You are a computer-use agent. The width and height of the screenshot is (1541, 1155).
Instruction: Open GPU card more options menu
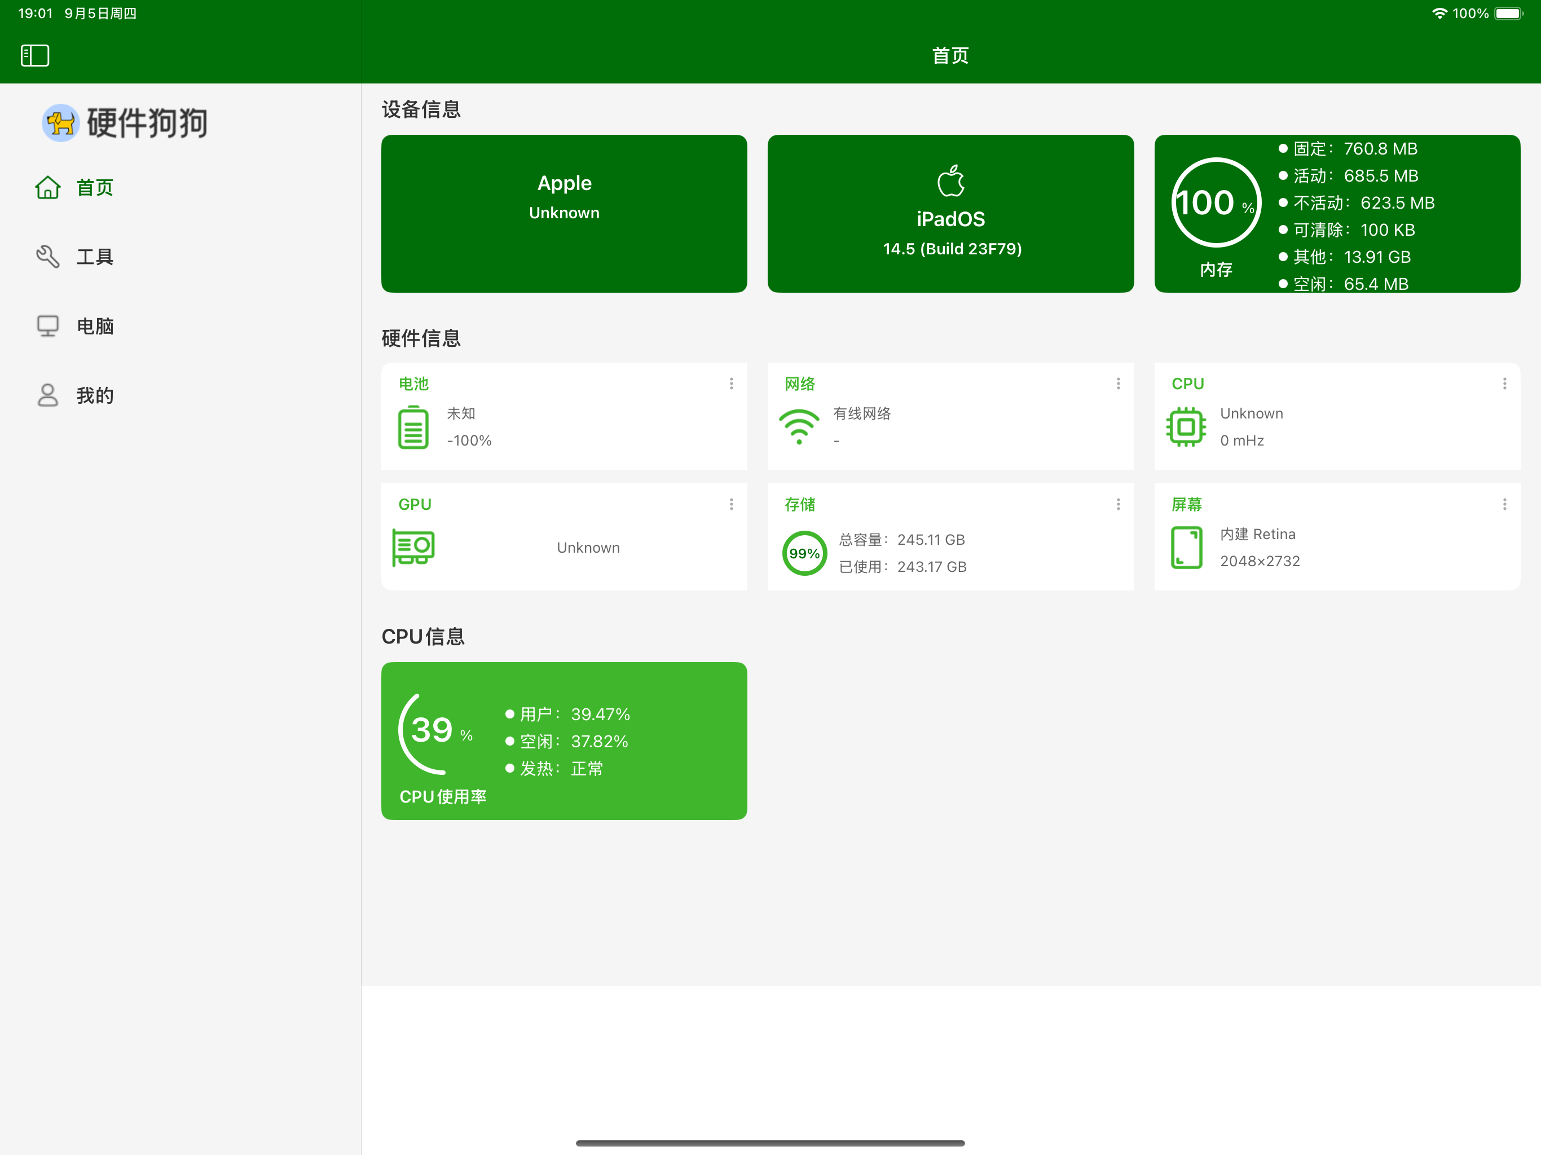pos(731,504)
